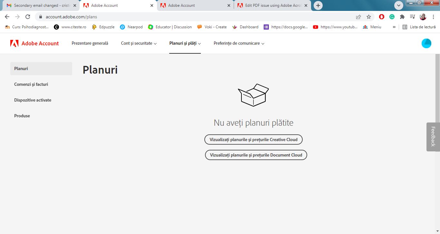
Task: Expand the Cont și securitate dropdown
Action: tap(139, 43)
